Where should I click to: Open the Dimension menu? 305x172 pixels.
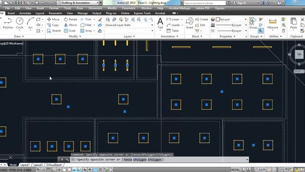click(x=95, y=9)
